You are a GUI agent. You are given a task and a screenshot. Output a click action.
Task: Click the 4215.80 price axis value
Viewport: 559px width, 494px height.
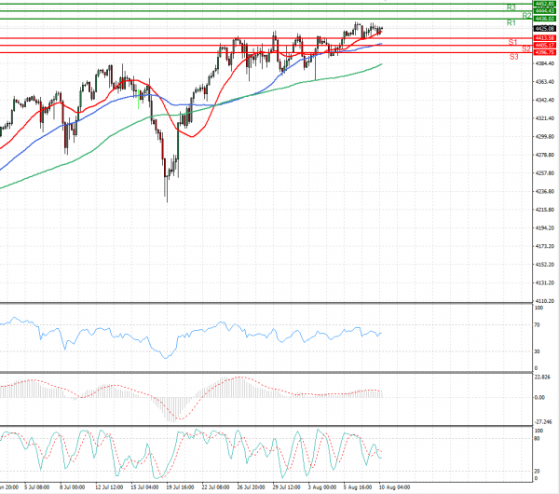coord(545,210)
